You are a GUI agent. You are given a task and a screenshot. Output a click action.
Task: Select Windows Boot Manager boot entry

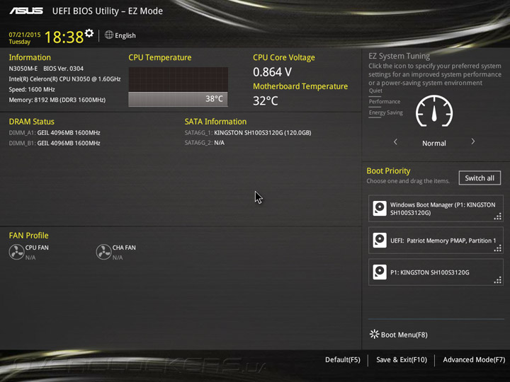pyautogui.click(x=436, y=209)
